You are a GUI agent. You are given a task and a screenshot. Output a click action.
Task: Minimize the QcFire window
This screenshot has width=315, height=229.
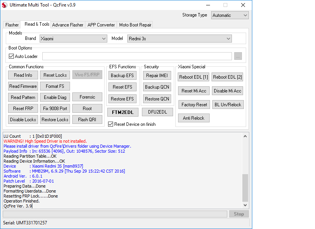208,5
